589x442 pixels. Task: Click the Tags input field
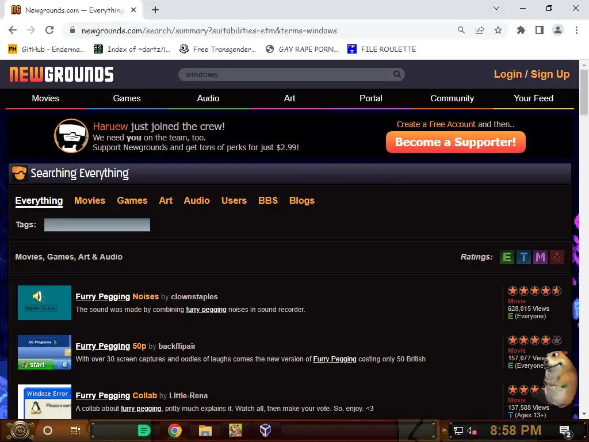click(97, 225)
